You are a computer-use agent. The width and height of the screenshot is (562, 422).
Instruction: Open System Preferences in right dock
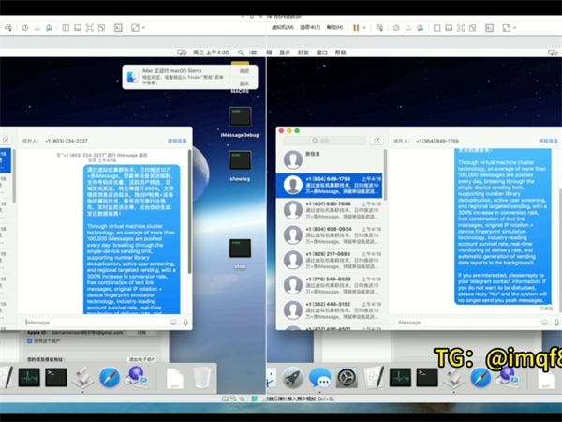(x=347, y=378)
